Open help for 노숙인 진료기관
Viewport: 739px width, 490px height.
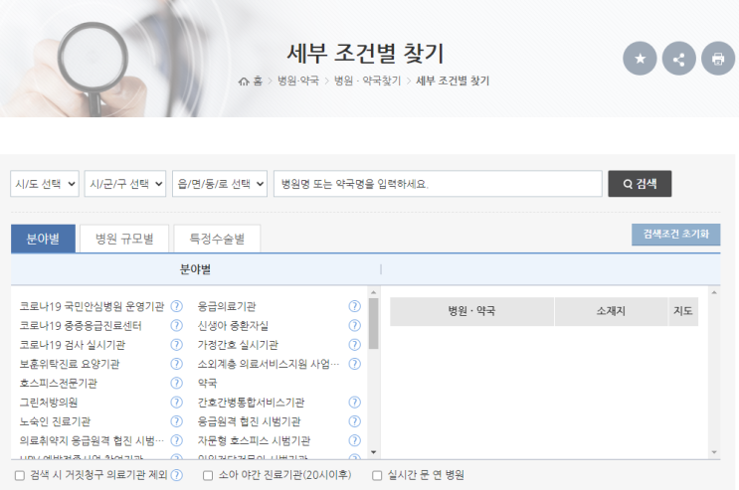click(x=176, y=421)
